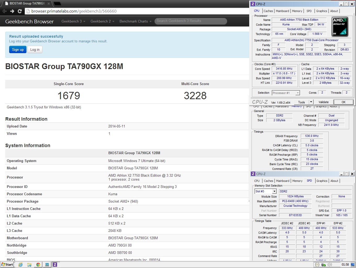Open the Start menu
Image resolution: width=356 pixels, height=268 pixels.
click(7, 265)
